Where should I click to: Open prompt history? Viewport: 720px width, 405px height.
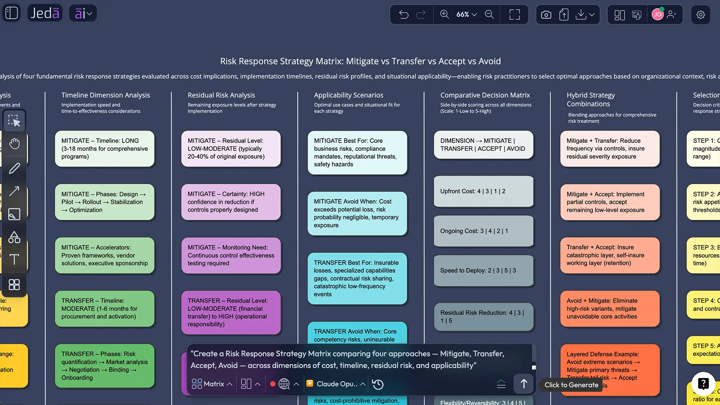tap(378, 384)
